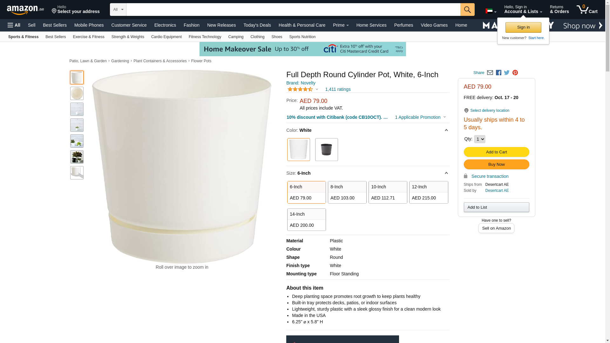Select the black pot color swatch

point(326,150)
